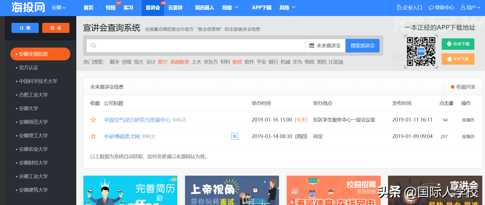Select 合肥工业大学 in sidebar
Image resolution: width=485 pixels, height=205 pixels.
tap(33, 95)
